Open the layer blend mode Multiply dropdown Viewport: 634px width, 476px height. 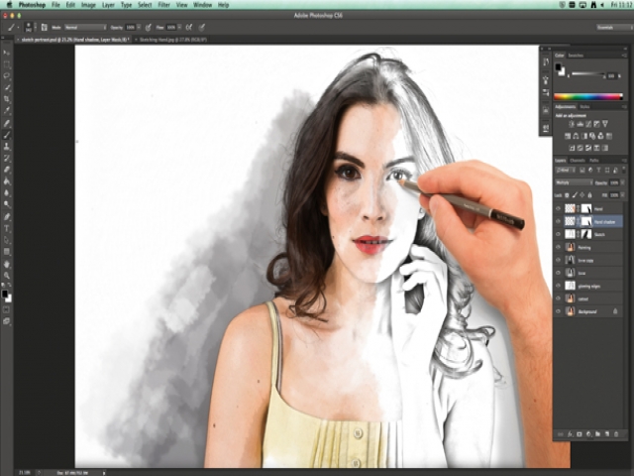pos(574,182)
